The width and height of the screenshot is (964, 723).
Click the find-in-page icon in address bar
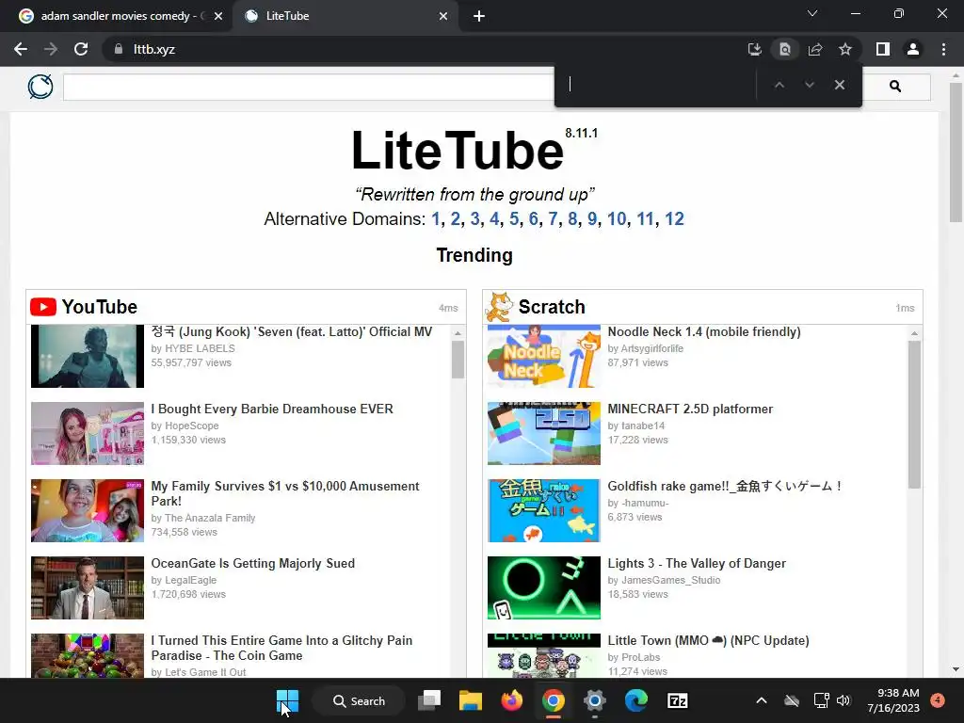pyautogui.click(x=784, y=49)
